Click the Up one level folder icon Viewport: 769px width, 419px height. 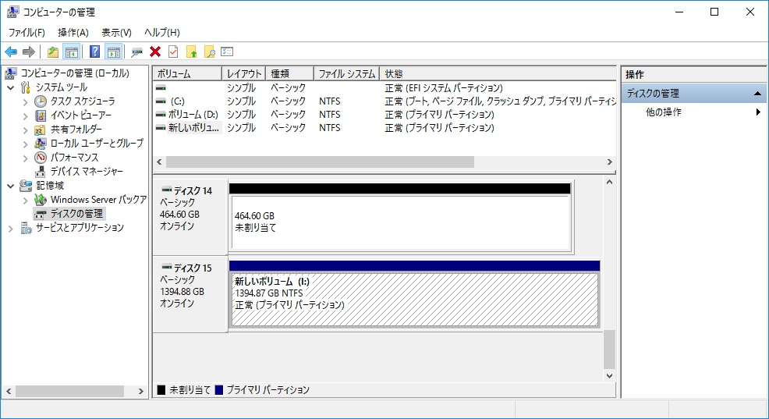pos(53,51)
